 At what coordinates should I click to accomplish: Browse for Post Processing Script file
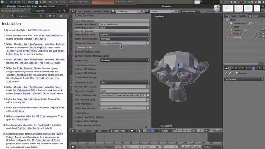click(x=148, y=99)
